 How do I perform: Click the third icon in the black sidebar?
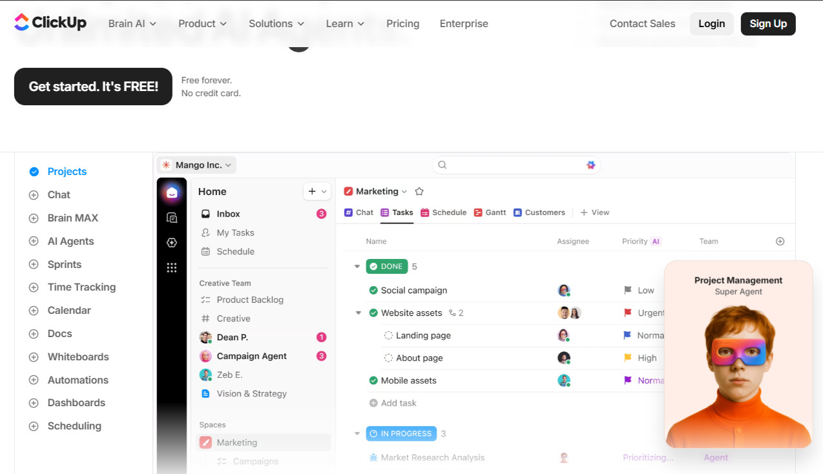tap(172, 243)
